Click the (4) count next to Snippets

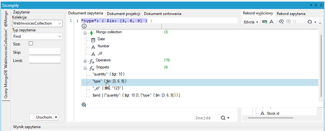166,67
